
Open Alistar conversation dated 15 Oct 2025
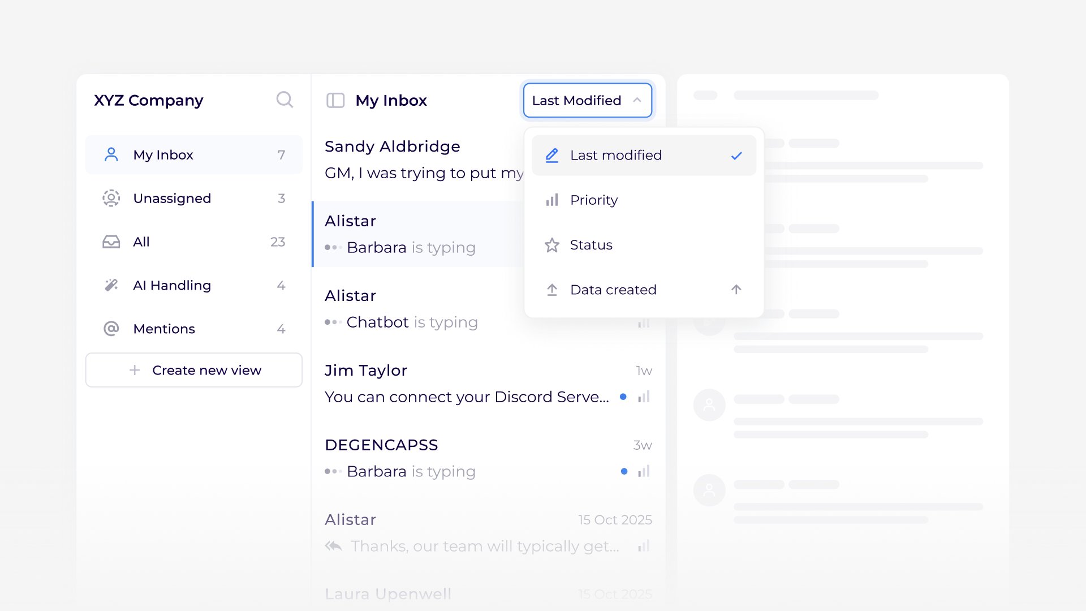coord(489,533)
